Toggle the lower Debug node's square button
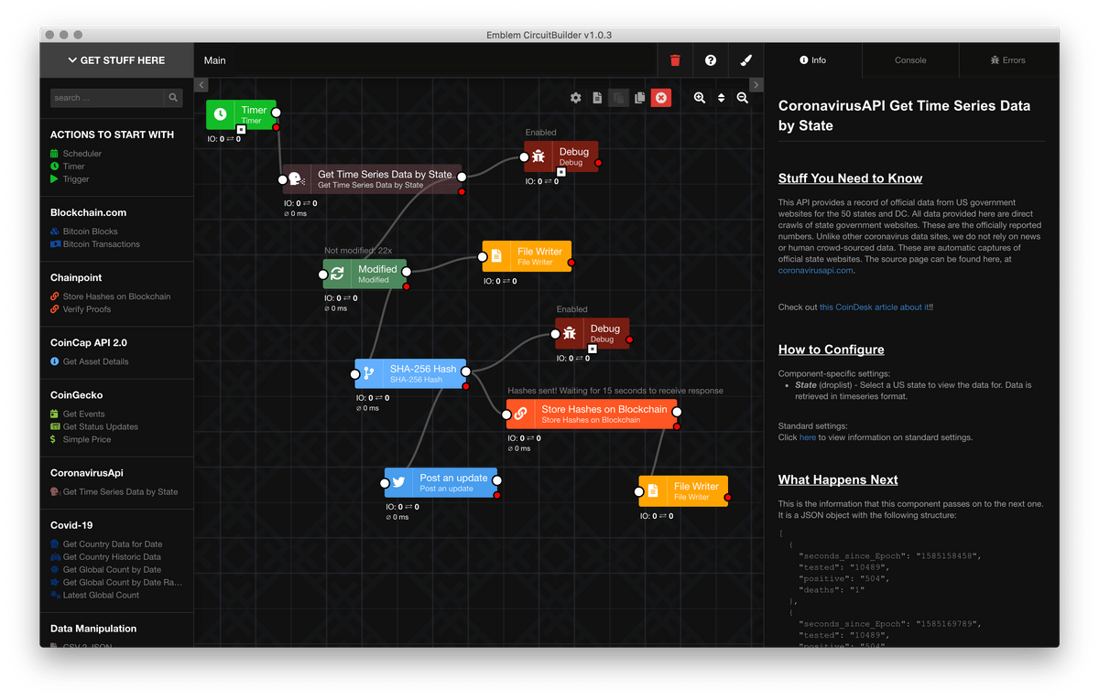This screenshot has width=1099, height=700. (x=593, y=349)
